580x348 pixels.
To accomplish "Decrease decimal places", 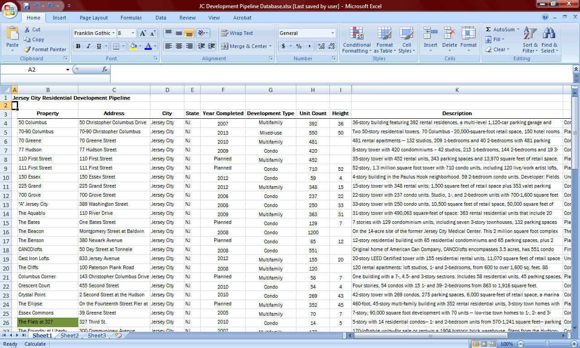I will coord(331,46).
